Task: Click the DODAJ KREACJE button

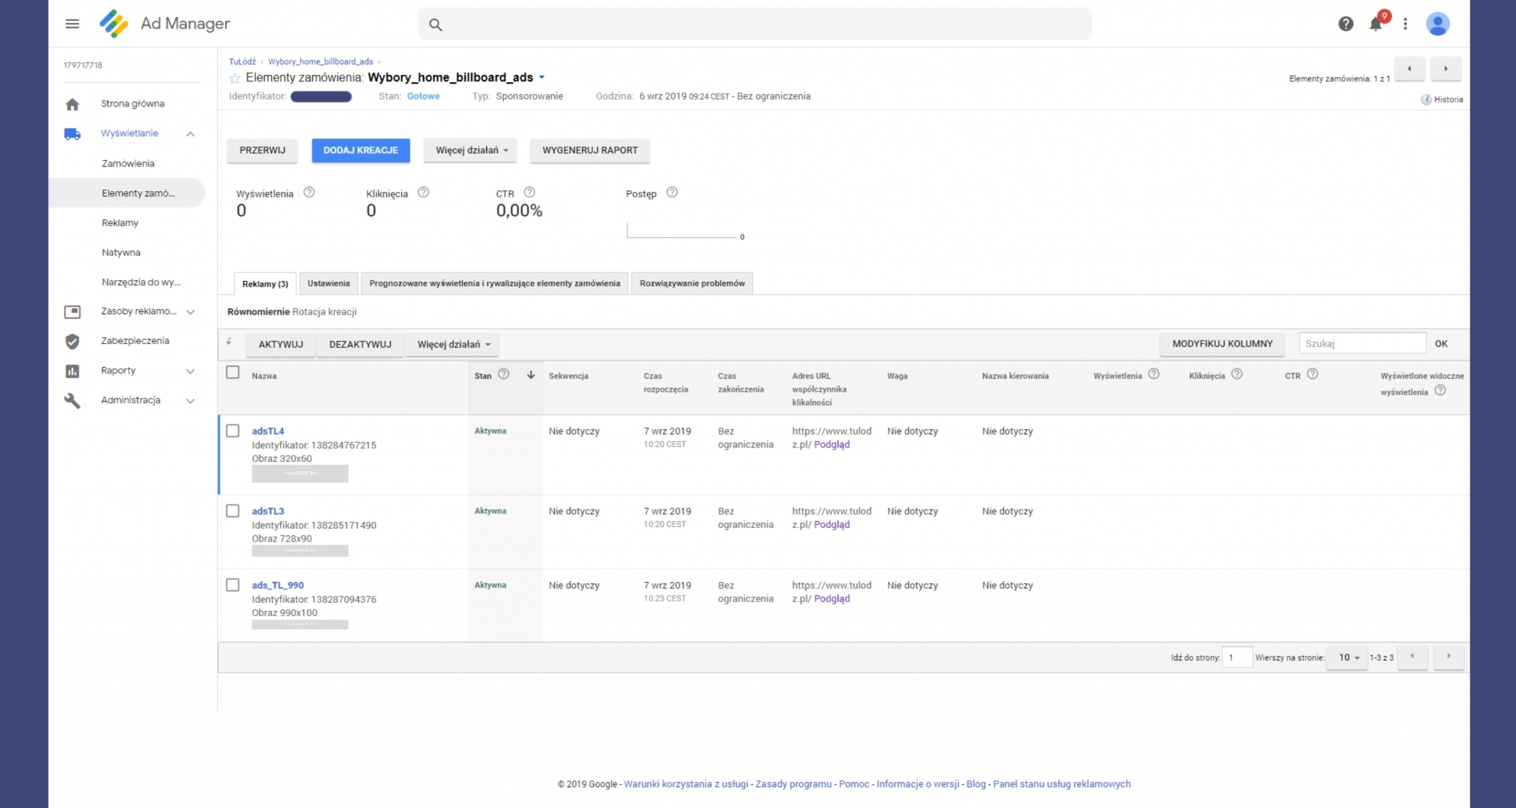Action: point(361,150)
